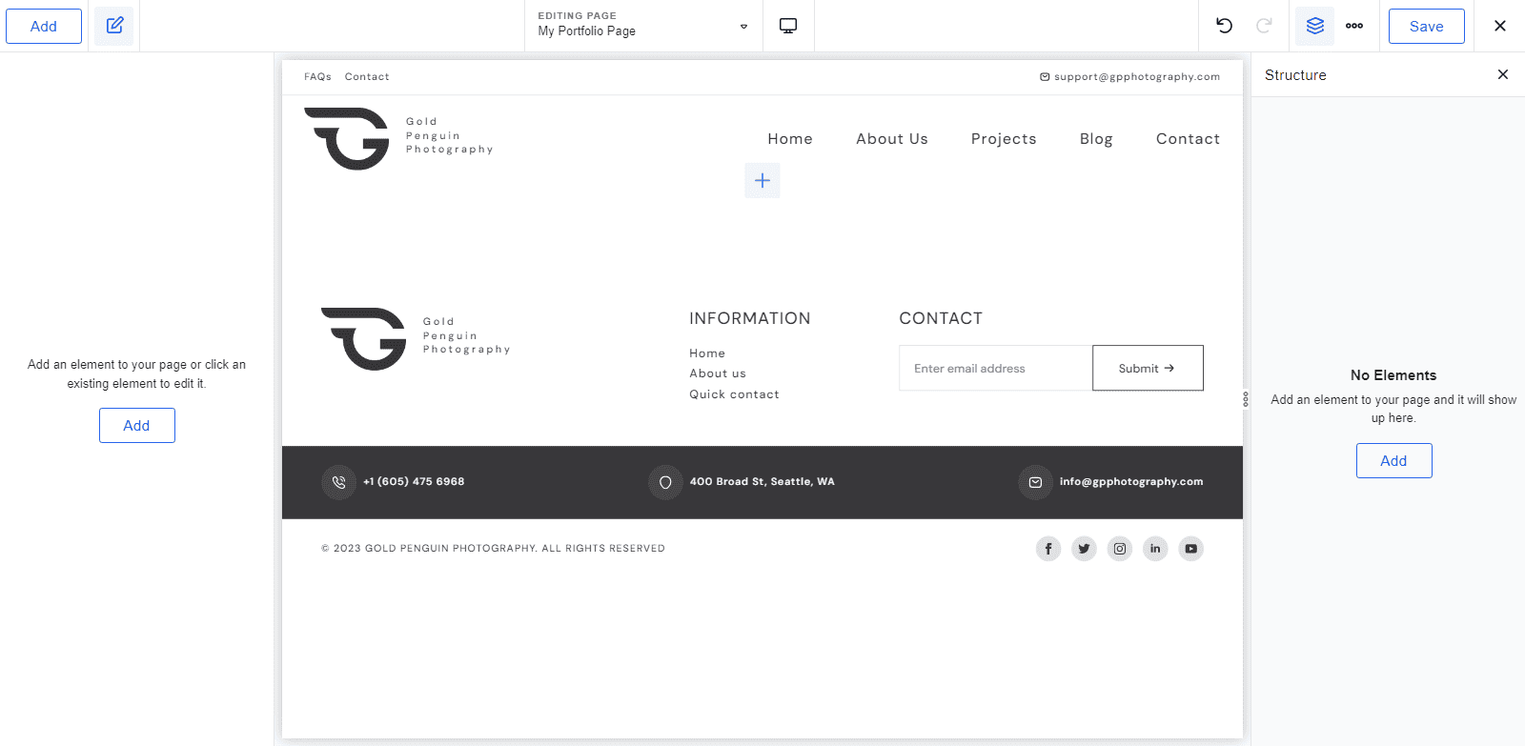Close the Structure panel
Screen dimensions: 1525x746
click(1503, 74)
